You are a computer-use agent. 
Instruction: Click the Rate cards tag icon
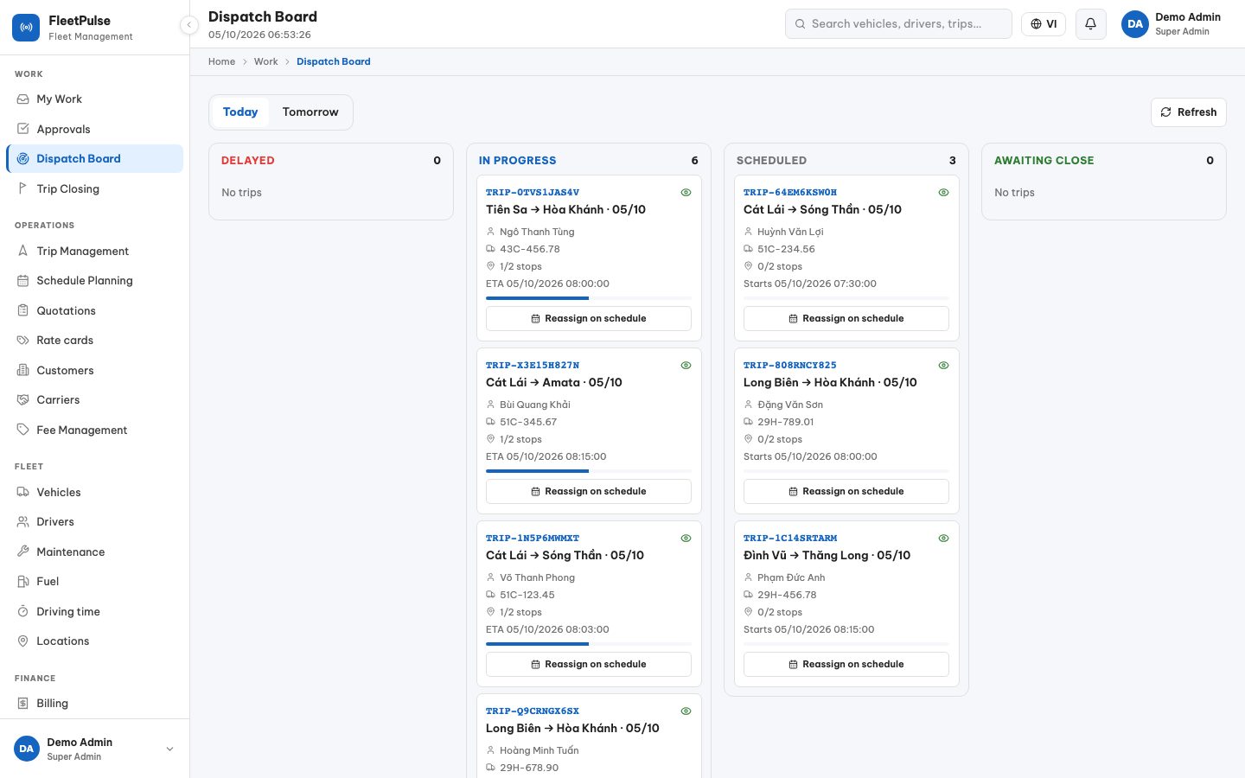[x=23, y=341]
